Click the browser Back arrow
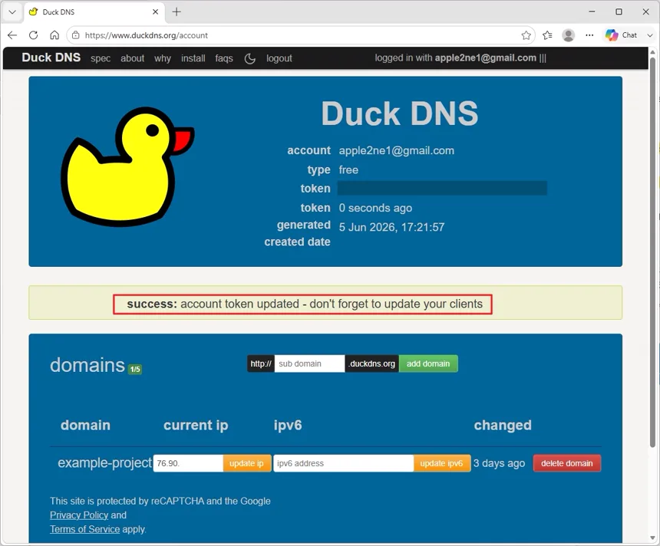The width and height of the screenshot is (660, 546). [x=12, y=35]
